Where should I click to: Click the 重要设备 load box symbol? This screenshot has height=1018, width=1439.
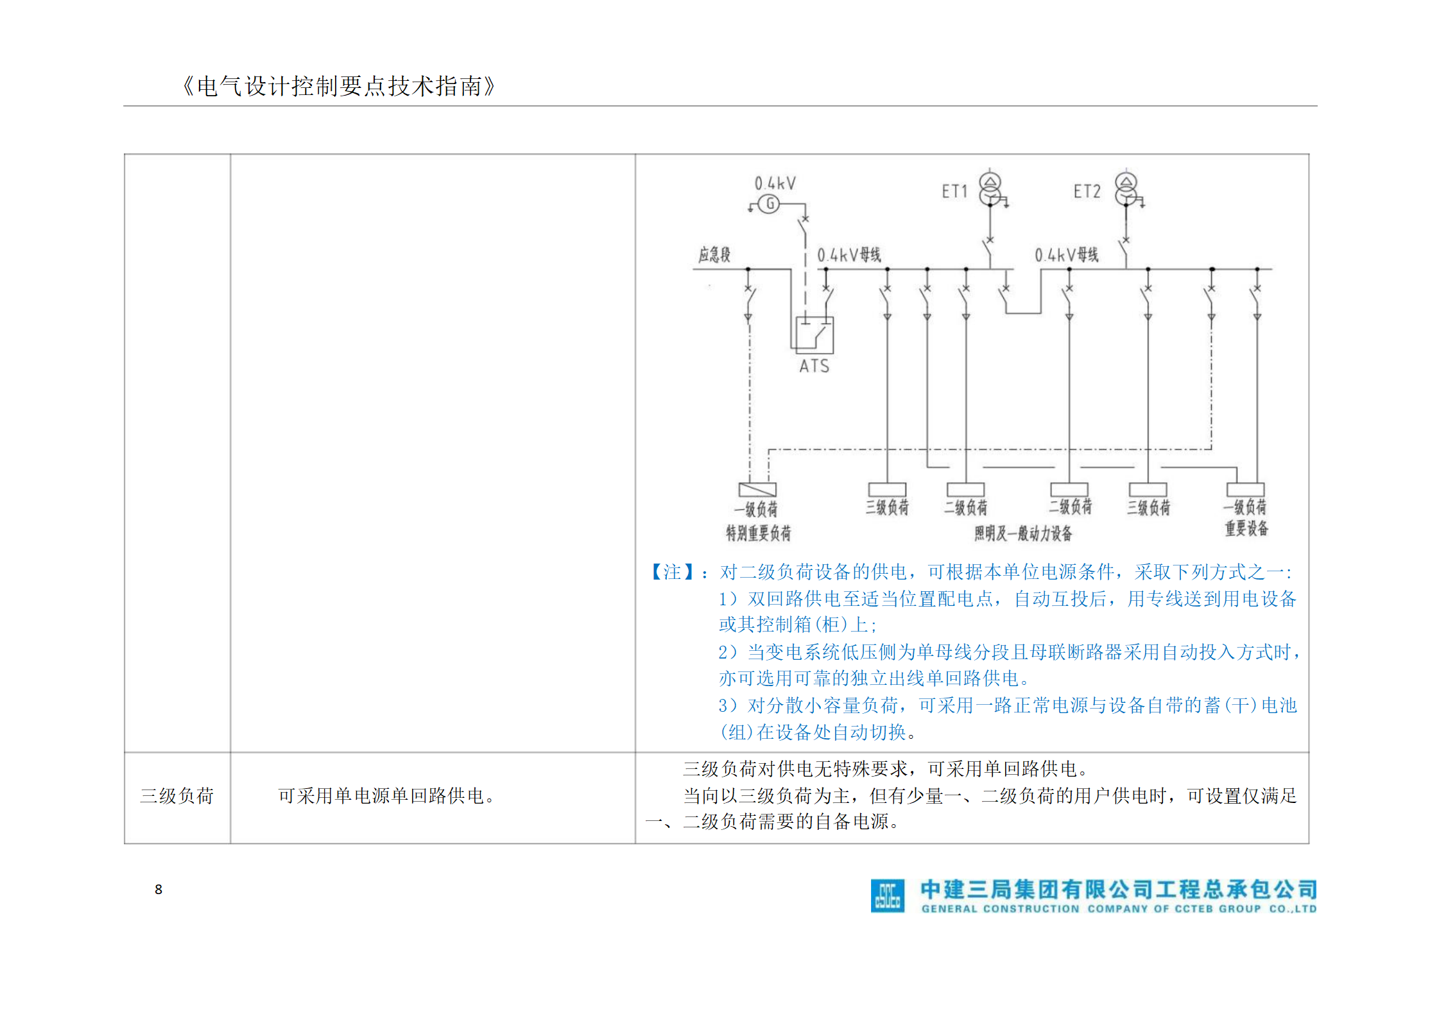[x=1245, y=490]
